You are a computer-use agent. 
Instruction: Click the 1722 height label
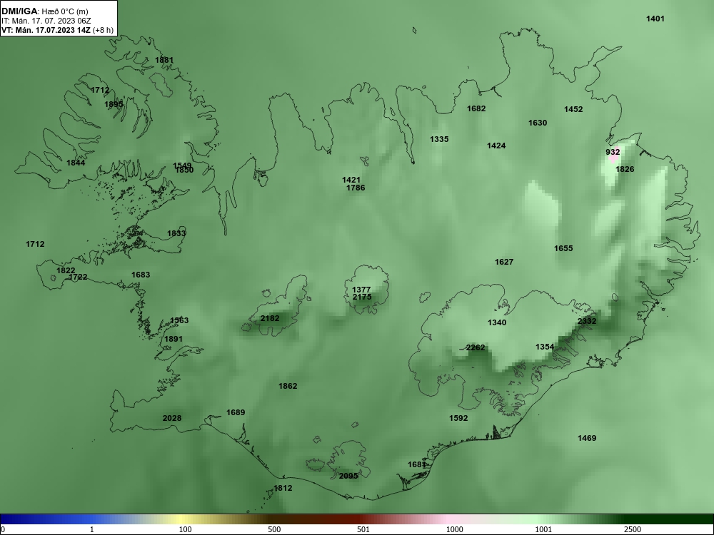(78, 277)
